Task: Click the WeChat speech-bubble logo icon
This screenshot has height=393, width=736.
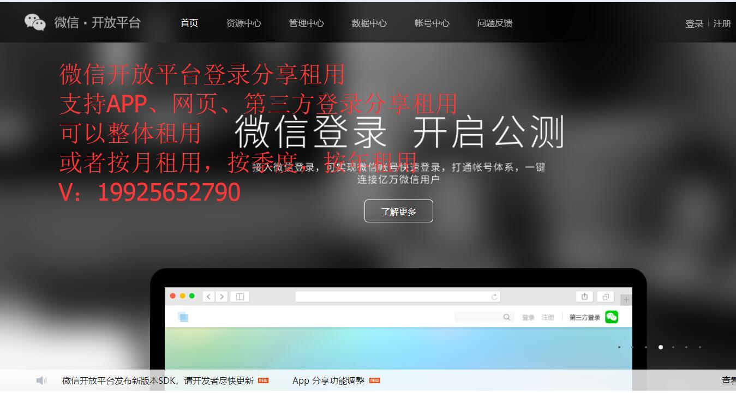Action: coord(35,22)
